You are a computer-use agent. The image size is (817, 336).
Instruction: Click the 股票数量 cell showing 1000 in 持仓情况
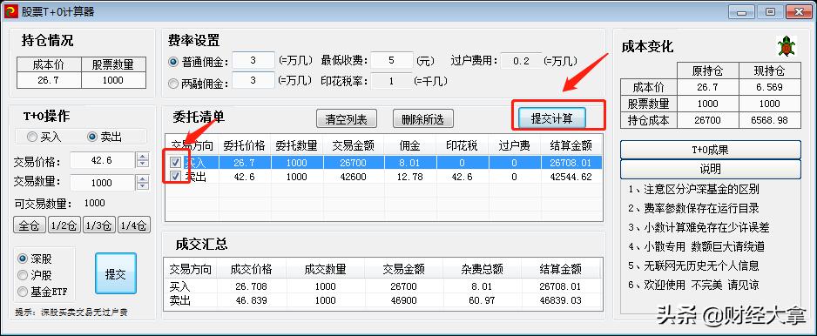pyautogui.click(x=113, y=80)
